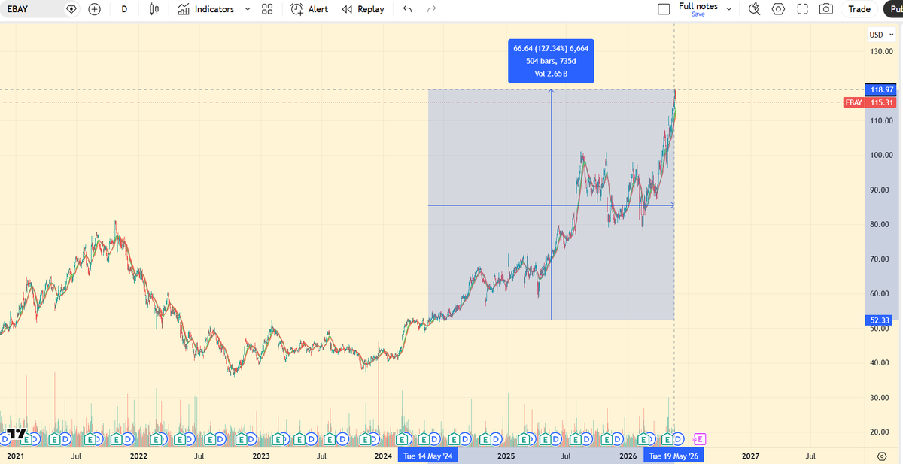
Task: Click the 60.00 price axis label
Action: tap(880, 293)
